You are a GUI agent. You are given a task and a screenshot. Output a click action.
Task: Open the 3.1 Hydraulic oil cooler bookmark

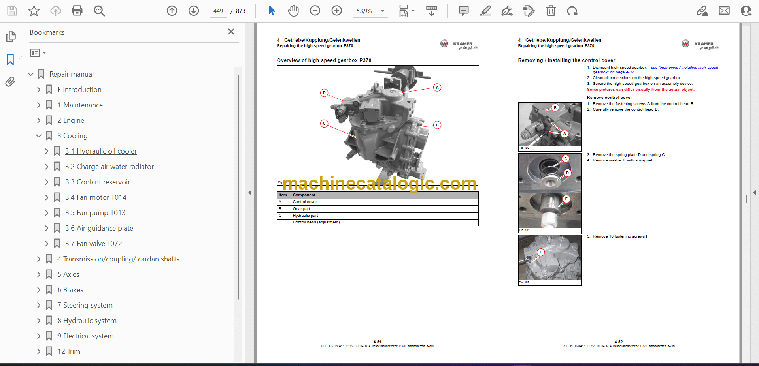(x=101, y=151)
